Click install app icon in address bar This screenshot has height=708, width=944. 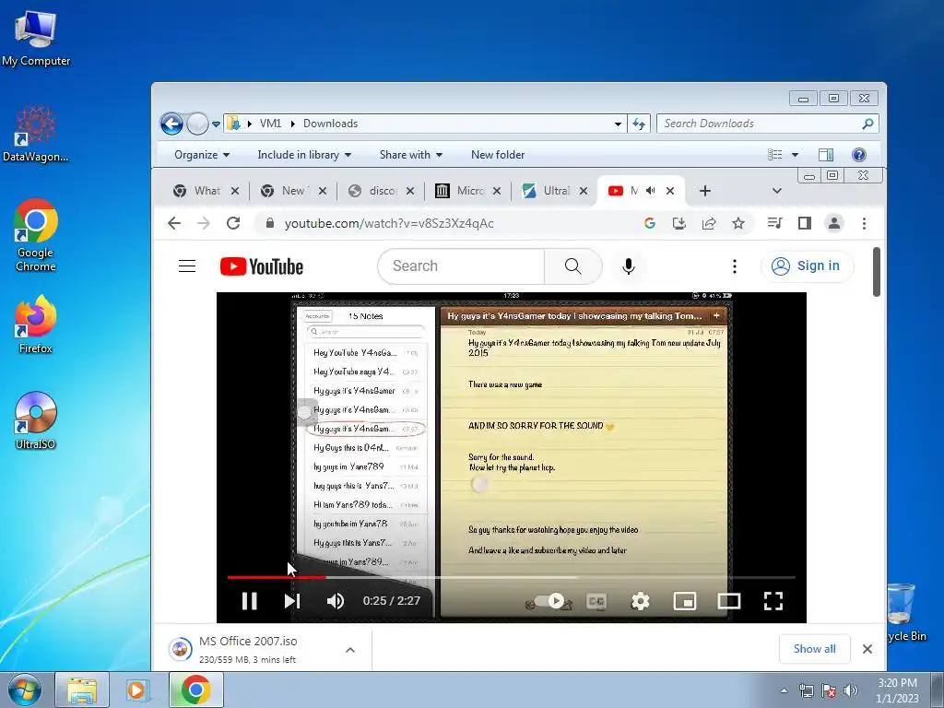pos(679,223)
